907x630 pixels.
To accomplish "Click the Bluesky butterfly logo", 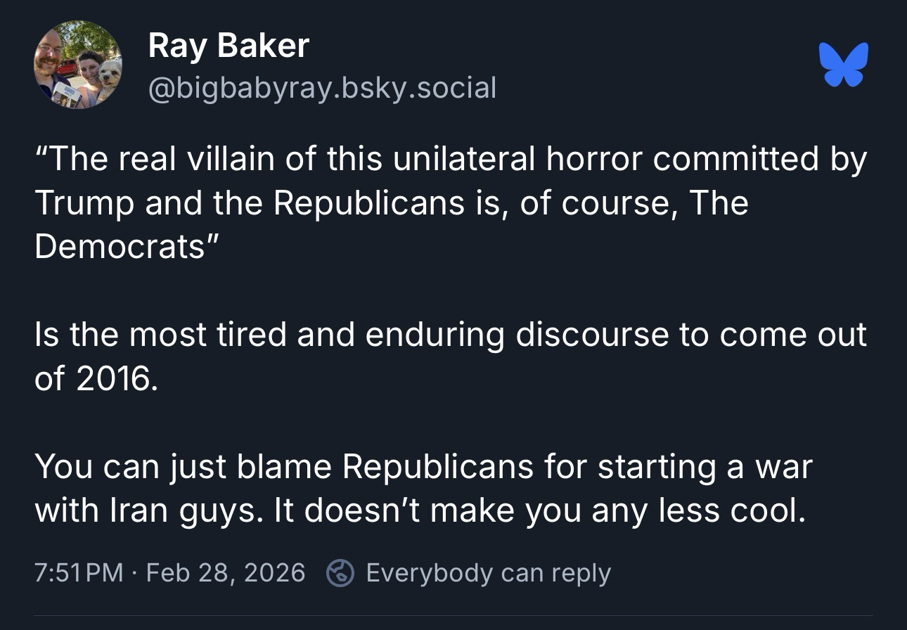I will (x=844, y=65).
